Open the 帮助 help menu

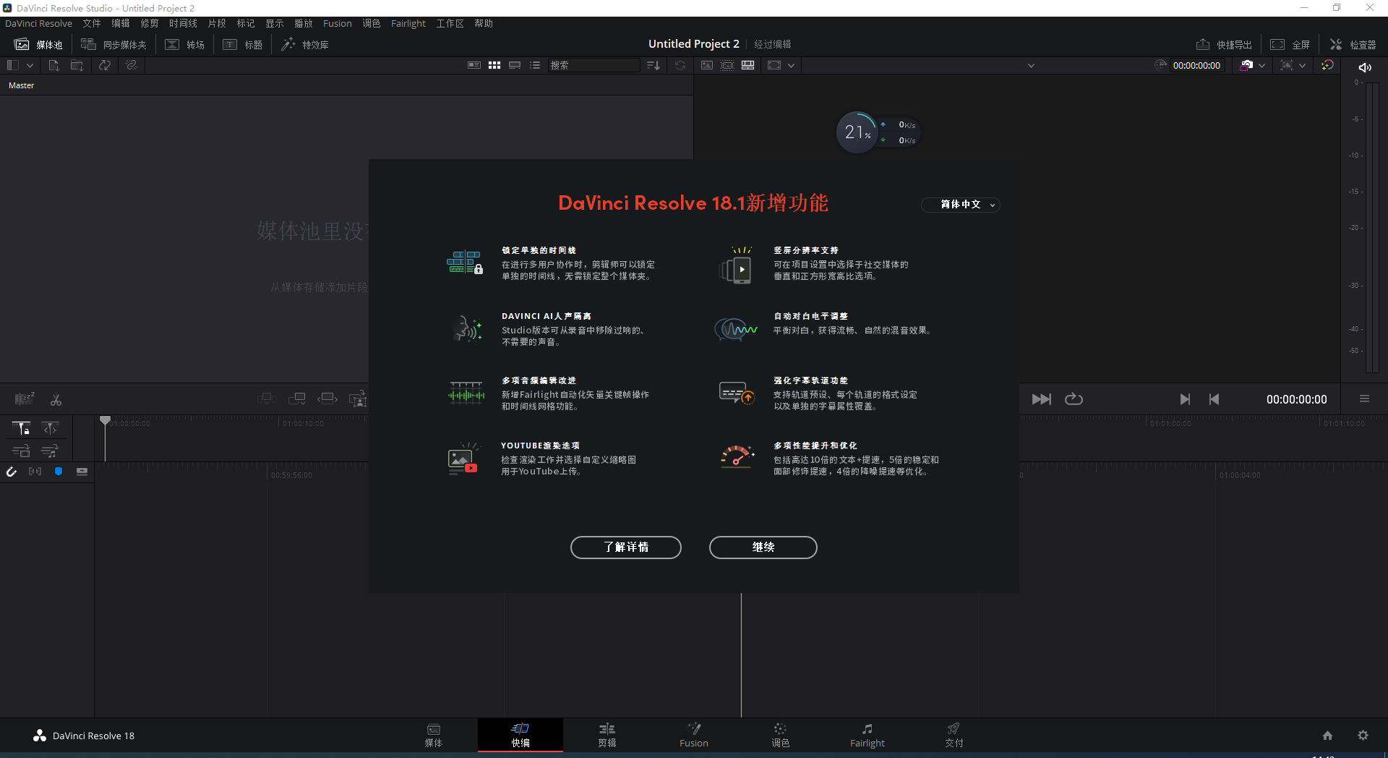tap(484, 23)
